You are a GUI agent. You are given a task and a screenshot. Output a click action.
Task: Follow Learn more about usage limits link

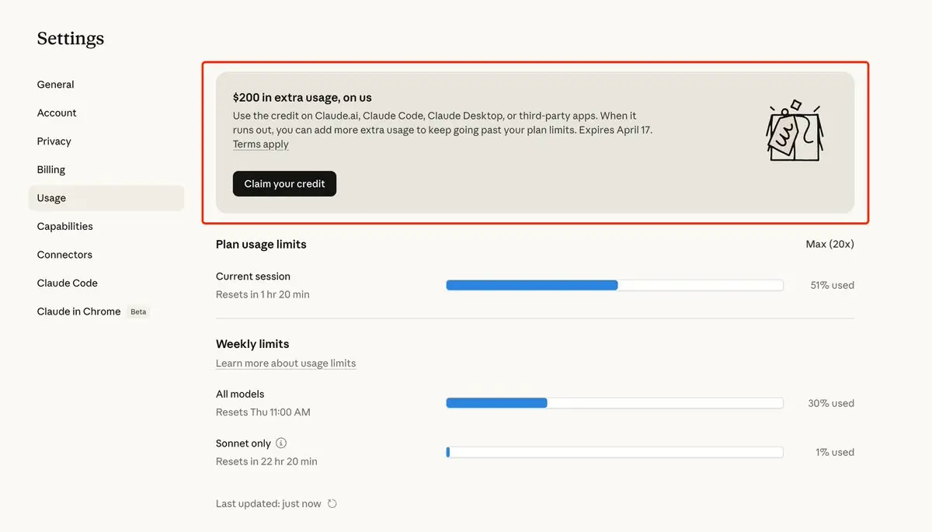286,363
